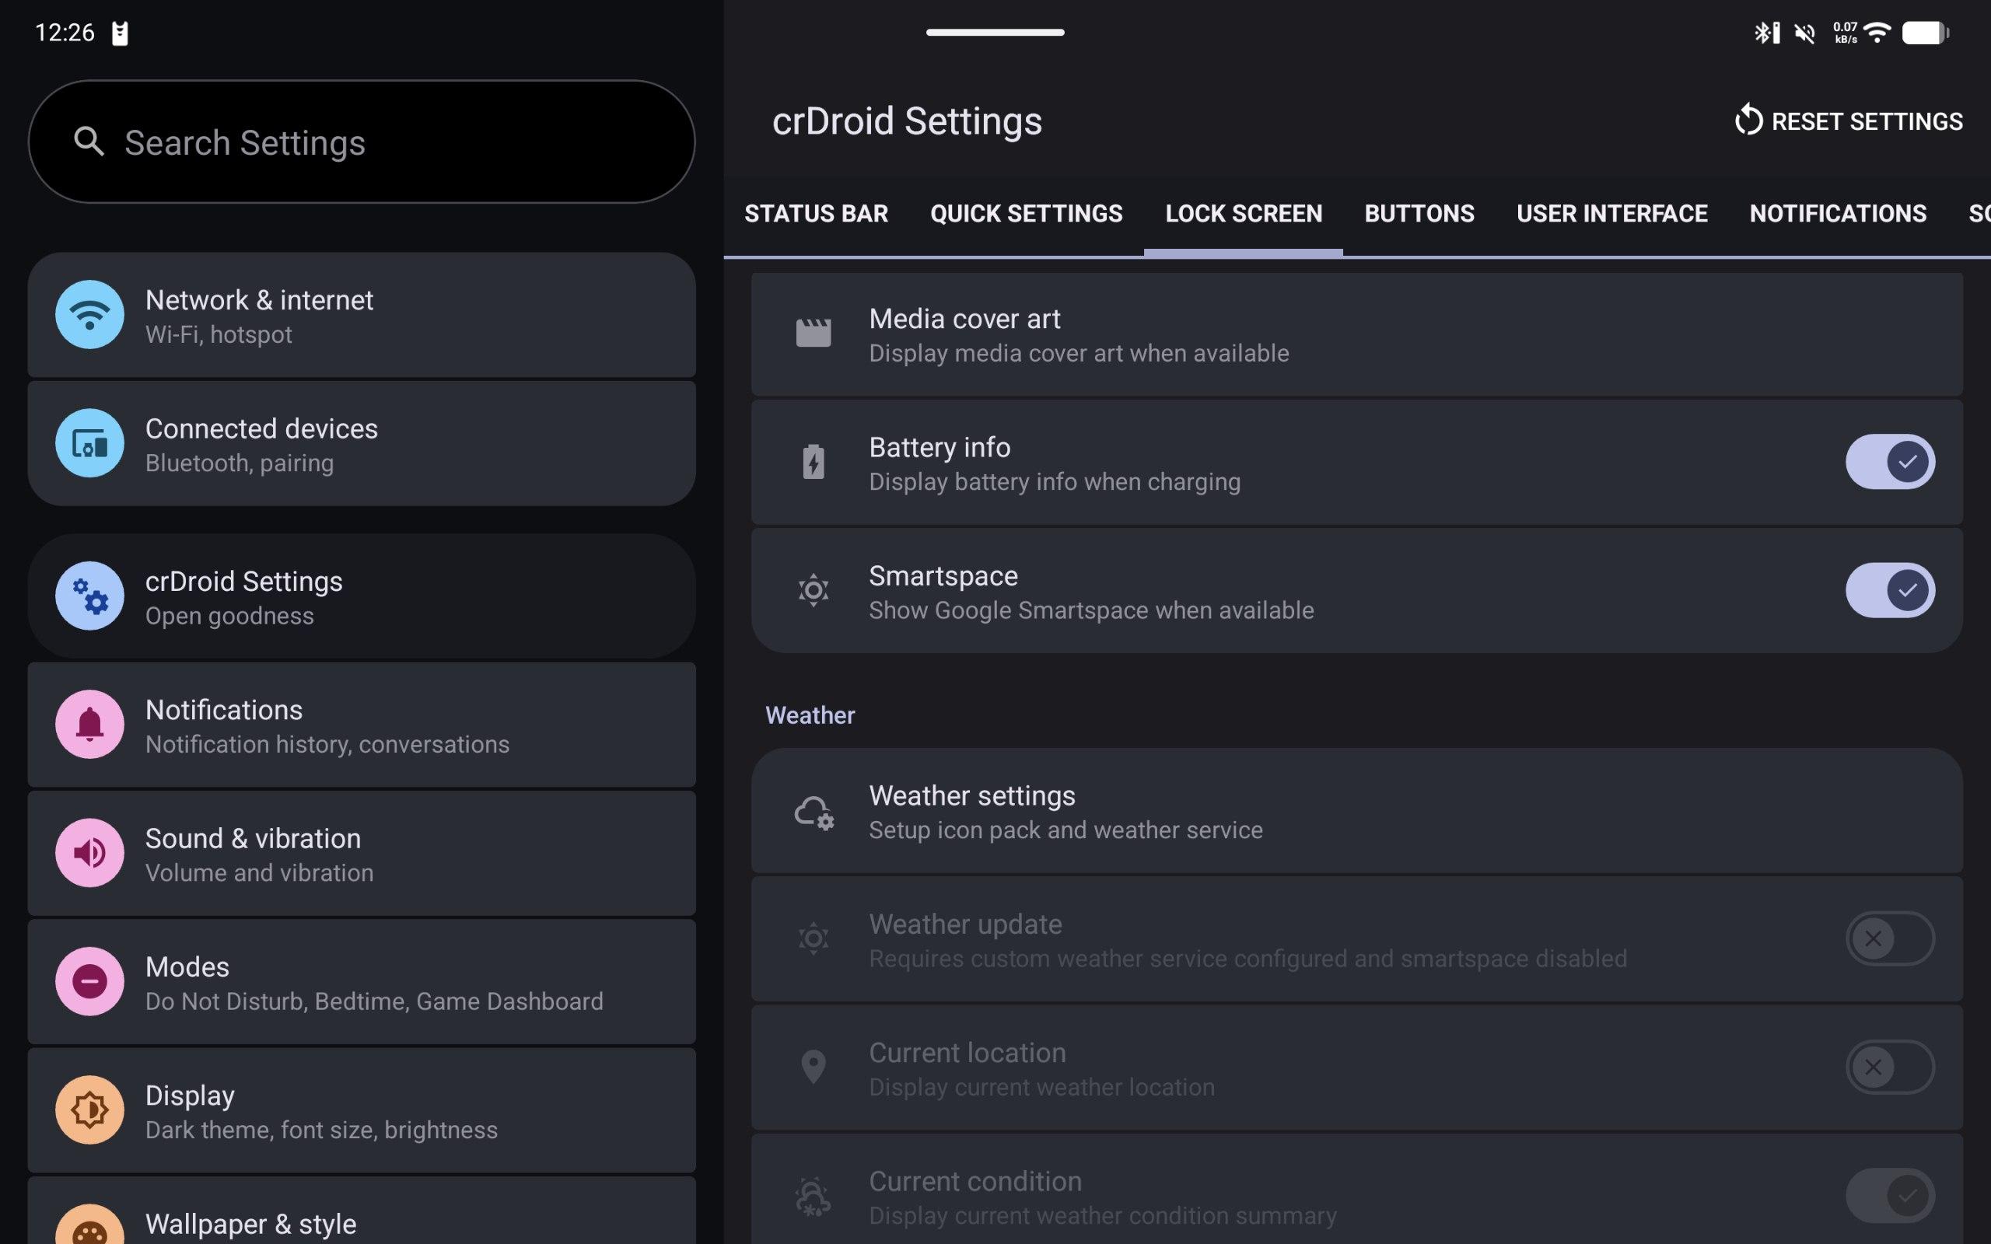The width and height of the screenshot is (1991, 1244).
Task: Toggle the Current location switch
Action: pos(1889,1066)
